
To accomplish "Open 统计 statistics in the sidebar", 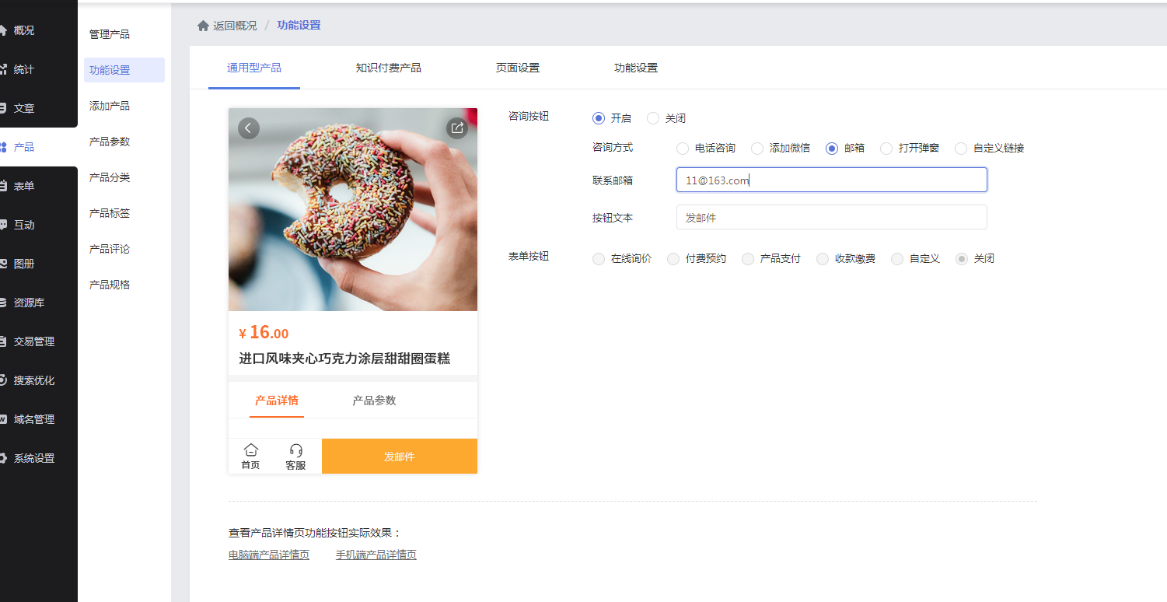I will [23, 69].
